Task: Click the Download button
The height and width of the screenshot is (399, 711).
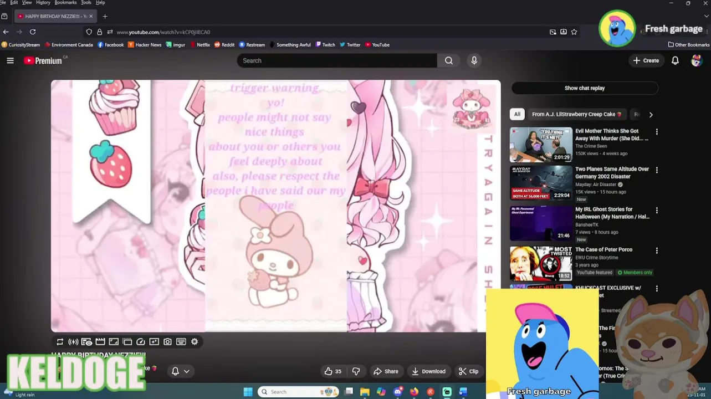Action: click(x=428, y=371)
